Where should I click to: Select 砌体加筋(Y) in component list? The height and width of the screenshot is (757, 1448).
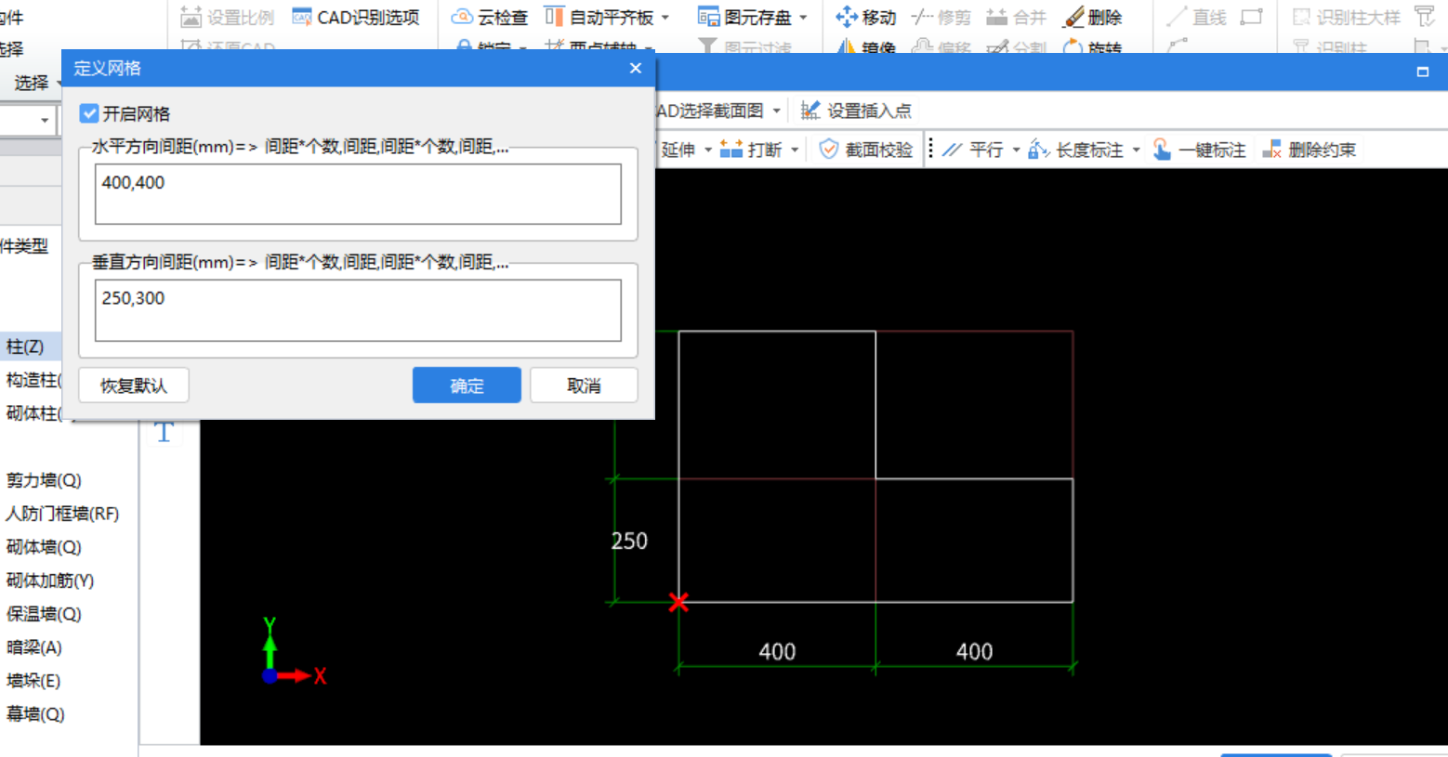(x=50, y=581)
